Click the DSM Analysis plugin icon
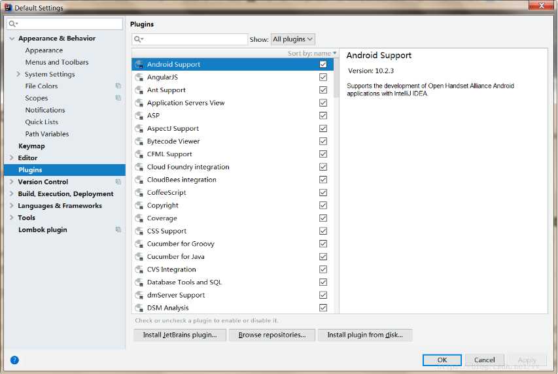This screenshot has height=374, width=558. (x=139, y=308)
